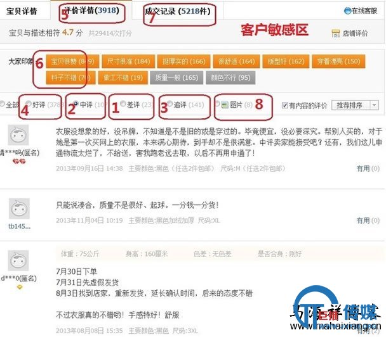
Task: Open reviewer tb145... profile name
Action: 20,226
